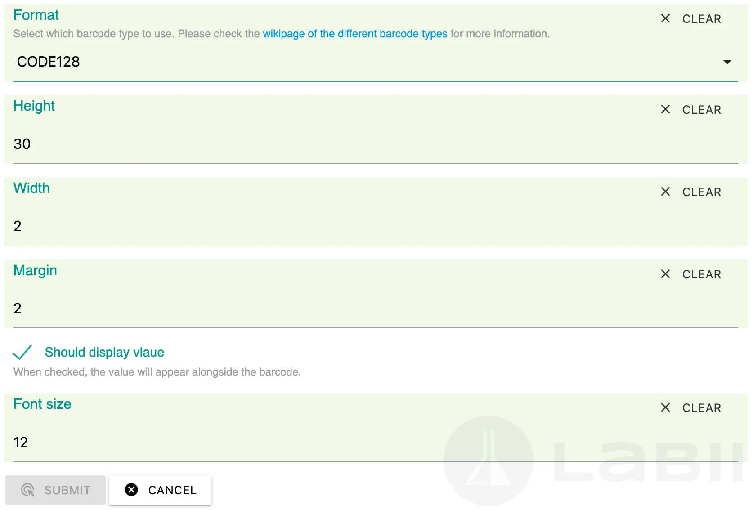Click the X icon in the Height row
Screen dimensions: 753x510
665,109
